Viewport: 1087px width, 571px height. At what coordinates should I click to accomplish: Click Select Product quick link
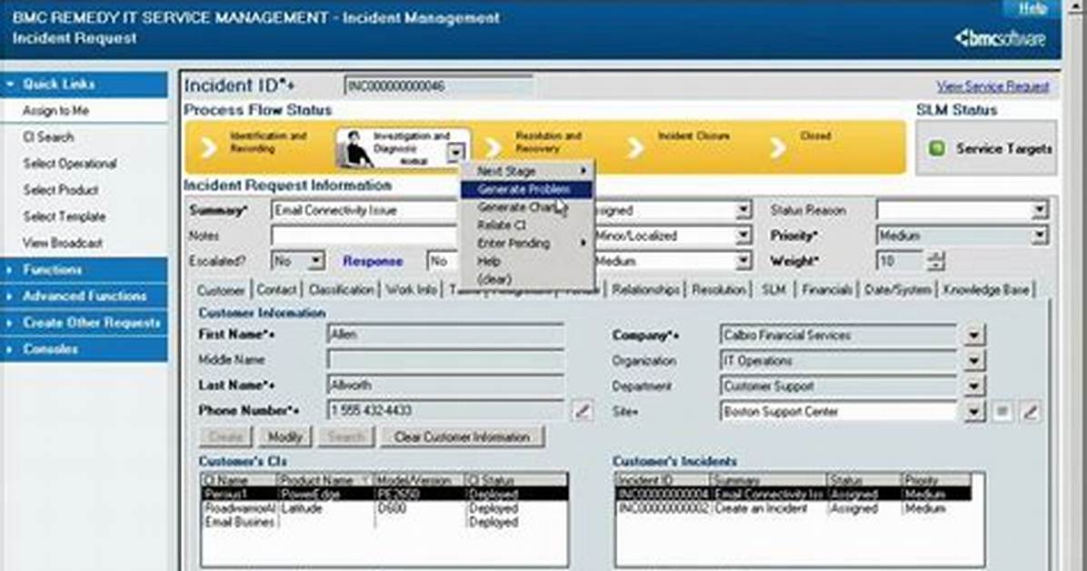tap(60, 190)
